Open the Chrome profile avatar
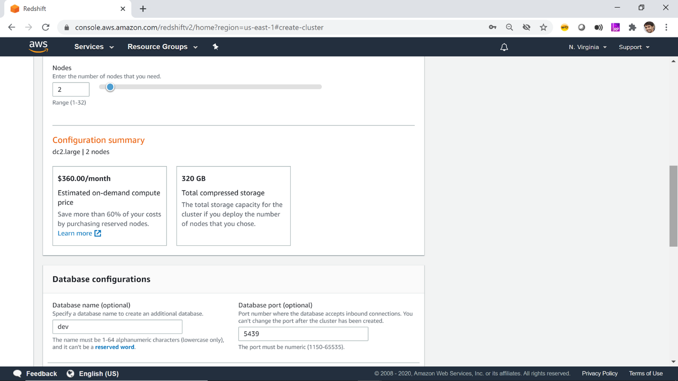 [649, 27]
